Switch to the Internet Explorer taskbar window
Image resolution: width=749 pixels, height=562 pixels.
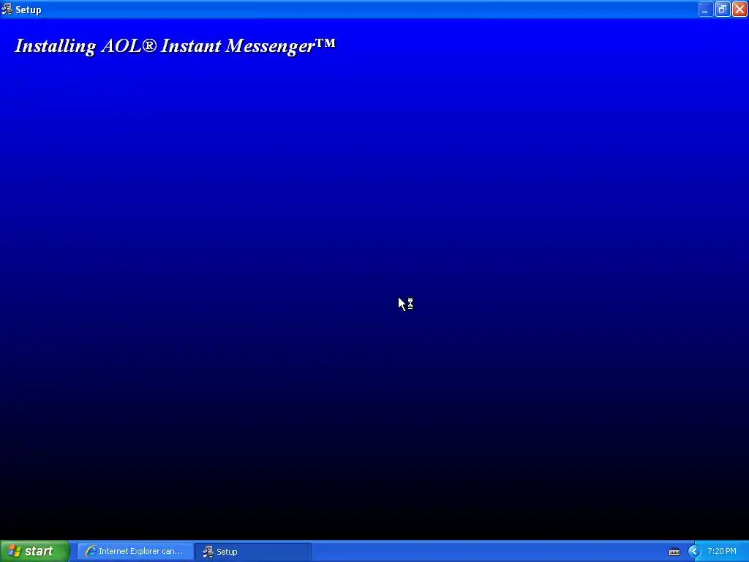[x=135, y=552]
